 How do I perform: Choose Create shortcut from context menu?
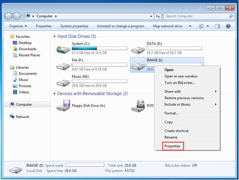coord(177,131)
